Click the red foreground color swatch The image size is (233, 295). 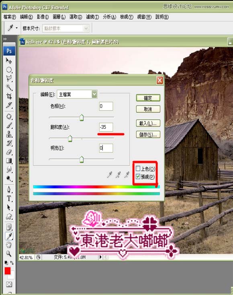click(x=8, y=271)
